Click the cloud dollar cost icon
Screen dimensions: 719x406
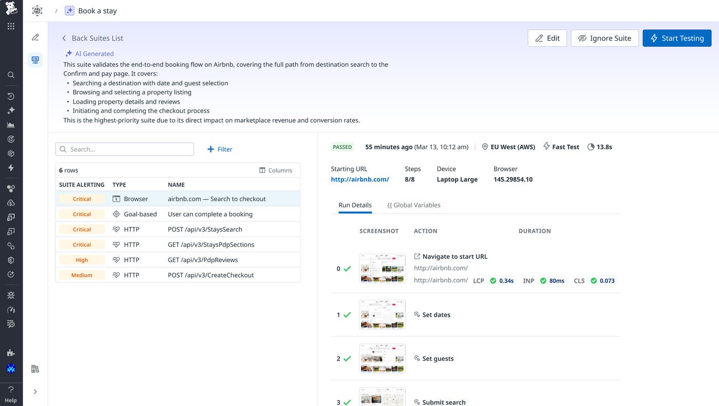(11, 203)
